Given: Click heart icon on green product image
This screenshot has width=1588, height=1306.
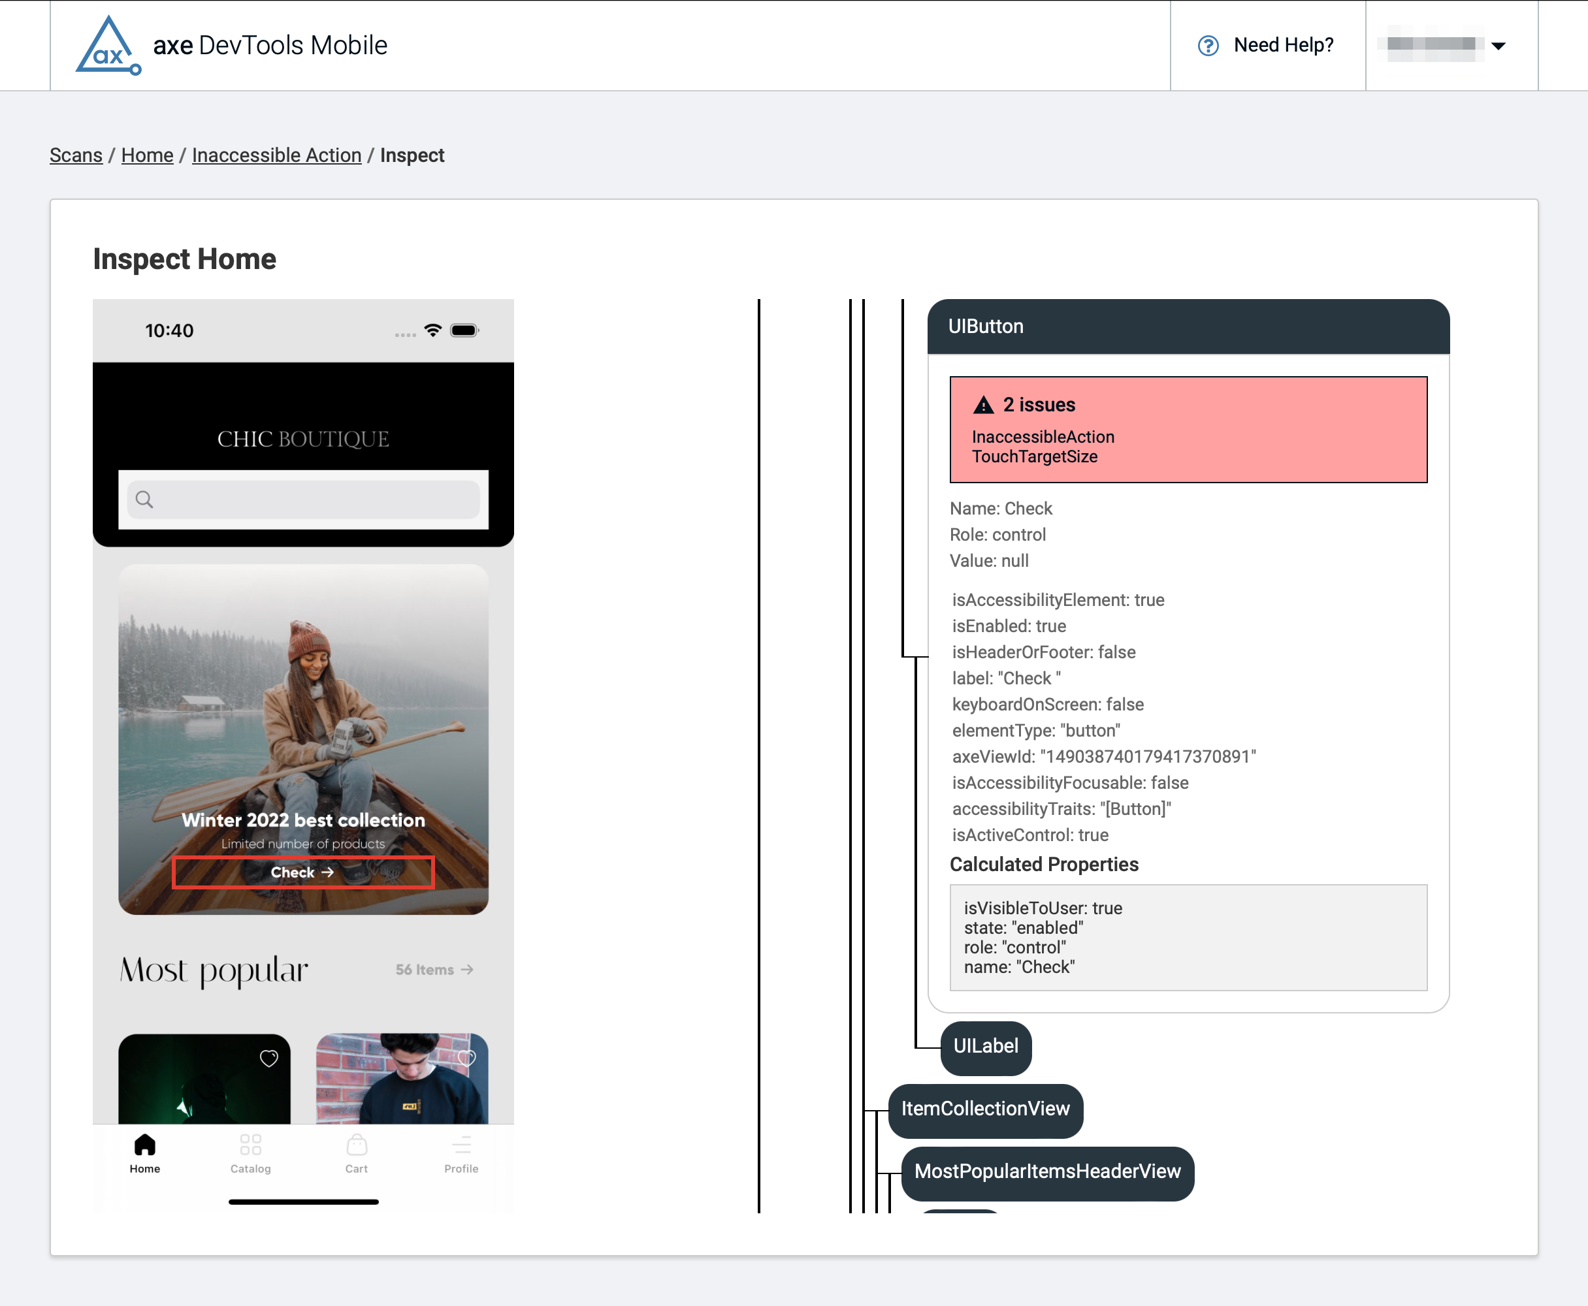Looking at the screenshot, I should coord(268,1059).
